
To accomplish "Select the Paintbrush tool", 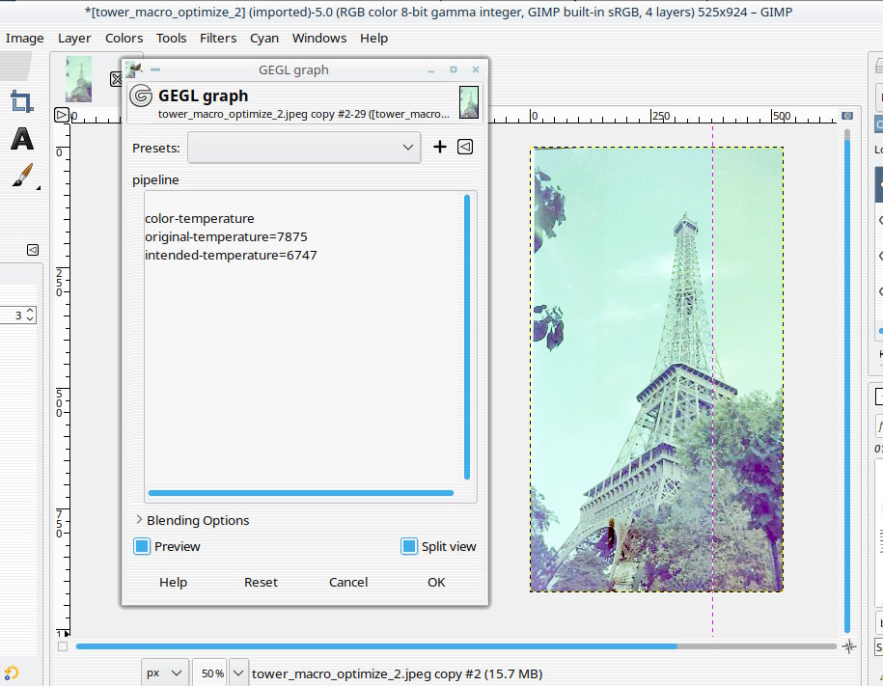I will (22, 176).
